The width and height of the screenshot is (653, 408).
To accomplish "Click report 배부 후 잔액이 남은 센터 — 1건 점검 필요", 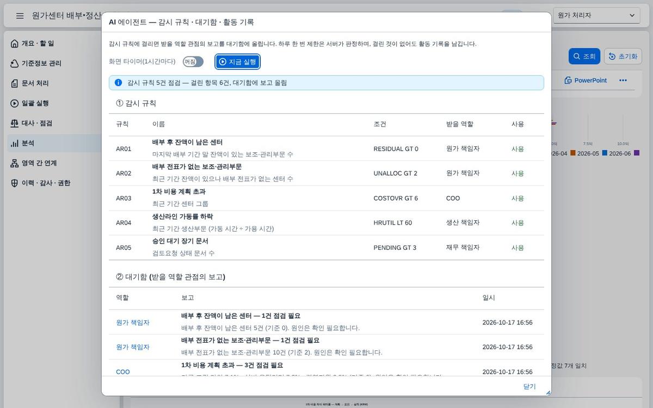I will (x=241, y=316).
